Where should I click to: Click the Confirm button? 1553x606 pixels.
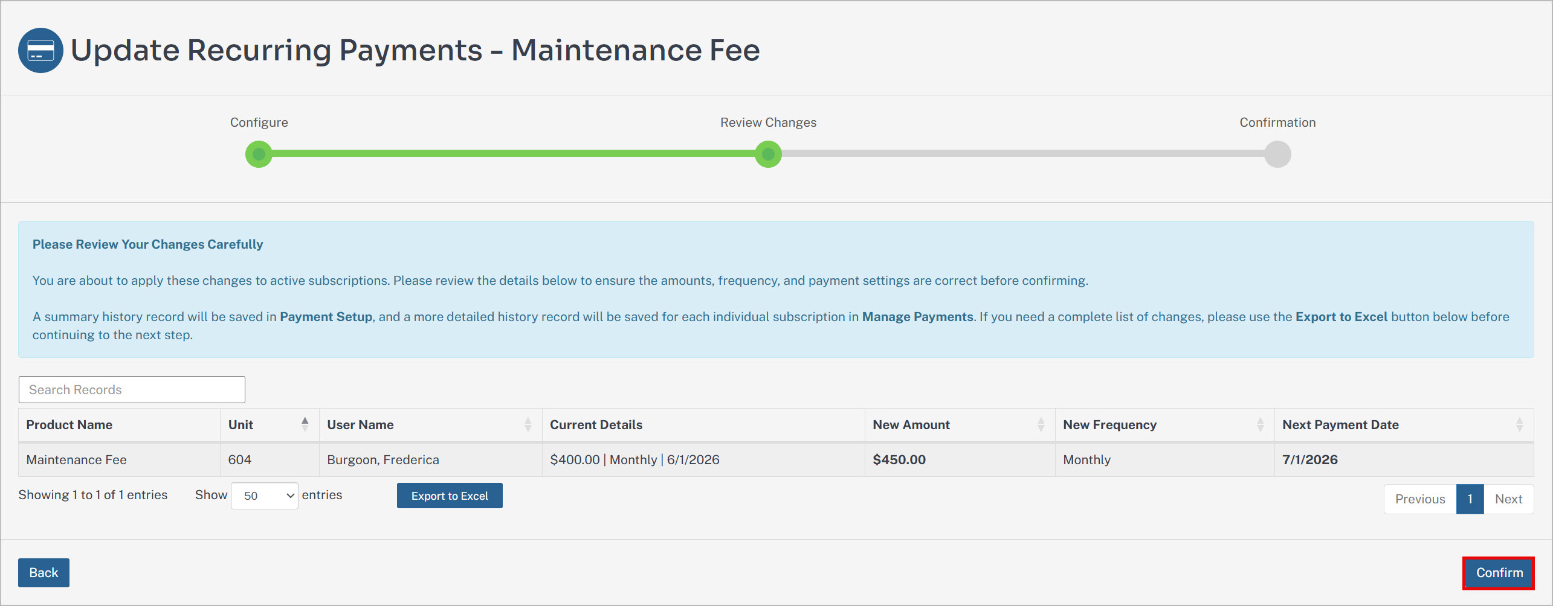tap(1499, 573)
